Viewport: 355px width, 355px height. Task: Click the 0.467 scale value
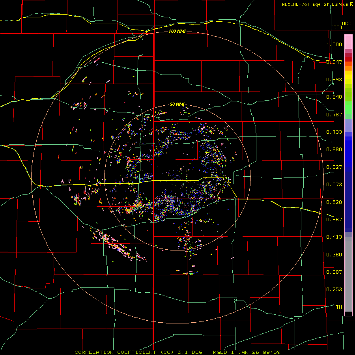click(334, 220)
